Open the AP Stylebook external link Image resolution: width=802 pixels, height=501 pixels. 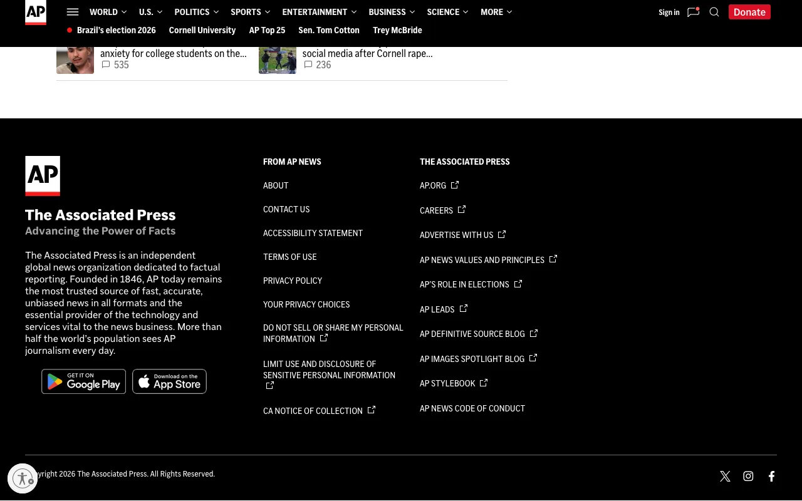454,383
